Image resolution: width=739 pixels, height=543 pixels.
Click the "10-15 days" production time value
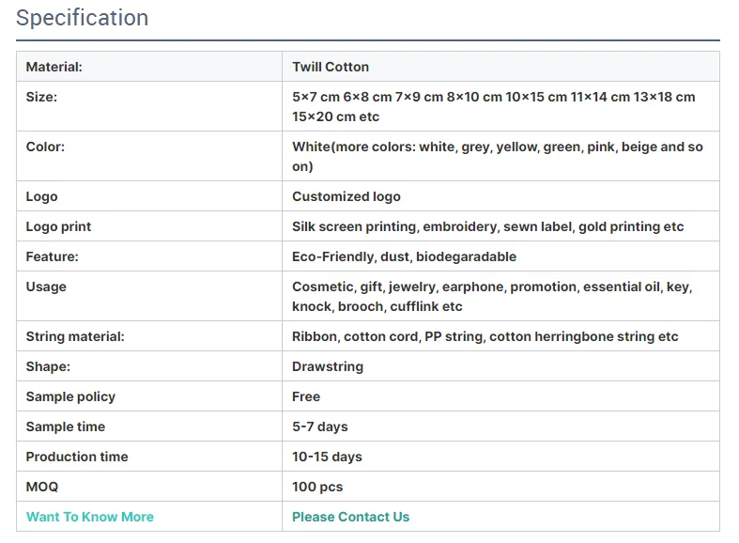[x=327, y=457]
